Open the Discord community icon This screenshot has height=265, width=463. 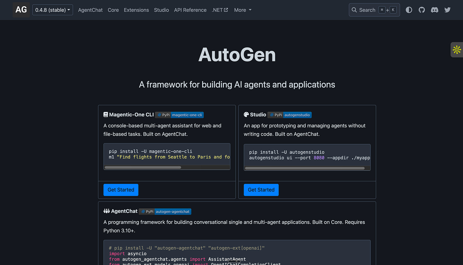pyautogui.click(x=434, y=10)
